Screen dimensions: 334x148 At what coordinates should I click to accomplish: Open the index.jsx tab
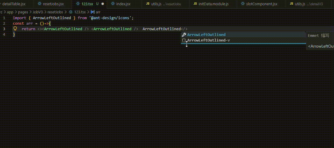[x=123, y=4]
